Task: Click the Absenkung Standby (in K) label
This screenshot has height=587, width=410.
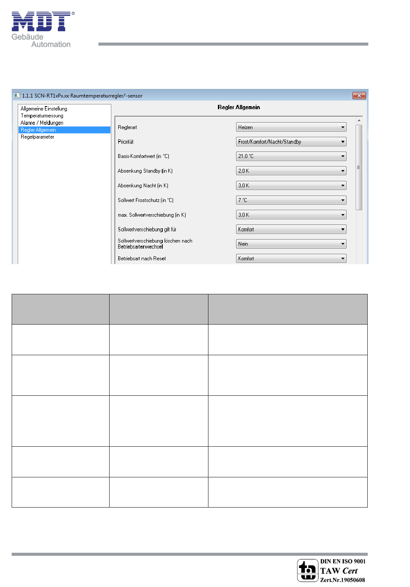Action: click(x=145, y=171)
